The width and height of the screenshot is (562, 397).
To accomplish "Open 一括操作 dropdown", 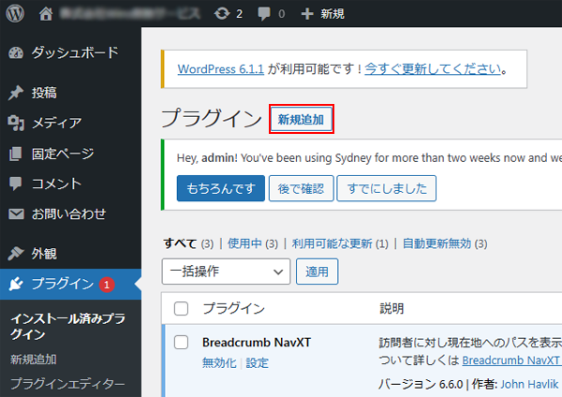I will 226,272.
